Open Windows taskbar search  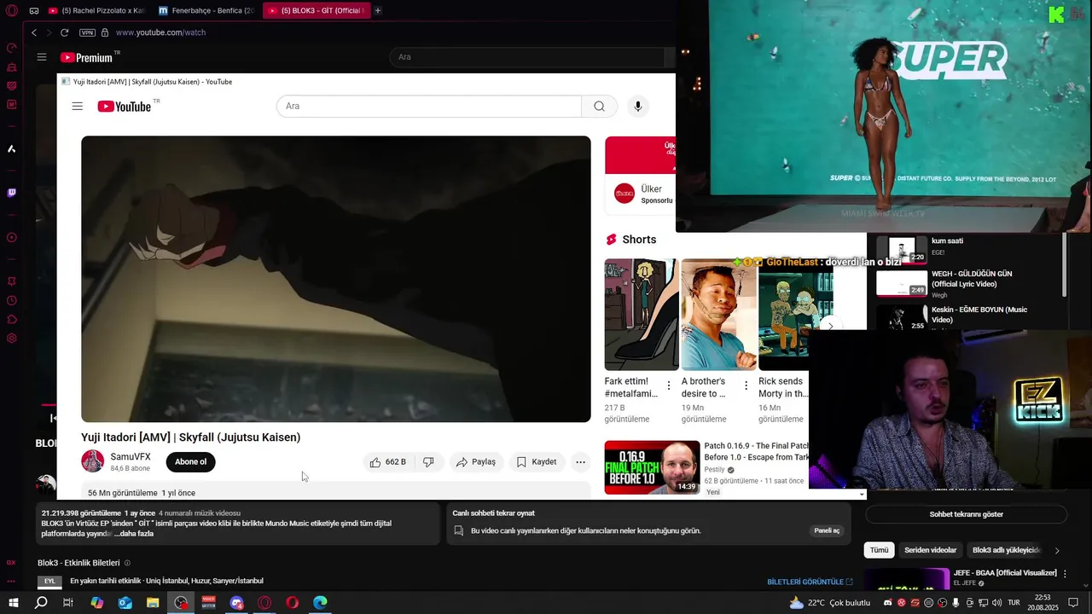41,603
